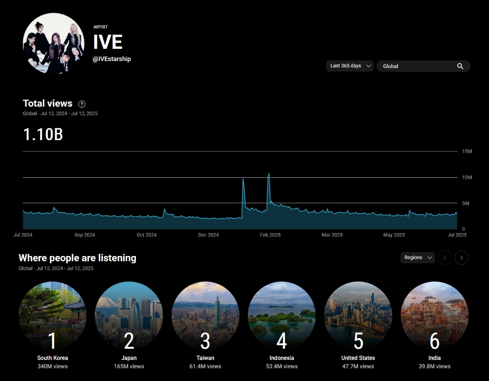Click the search magnifier icon
489x381 pixels.
click(460, 66)
